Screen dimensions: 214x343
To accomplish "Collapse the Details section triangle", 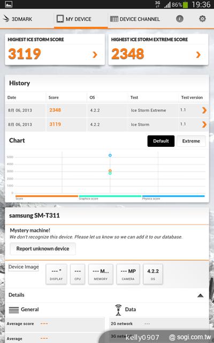I will [x=200, y=295].
